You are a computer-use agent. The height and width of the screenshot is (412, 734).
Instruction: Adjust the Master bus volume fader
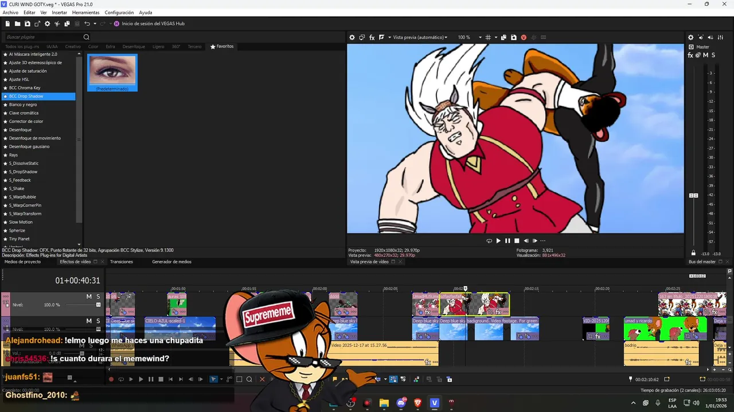click(693, 196)
